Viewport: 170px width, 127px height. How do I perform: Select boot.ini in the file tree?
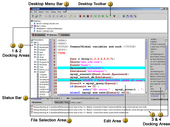pyautogui.click(x=42, y=87)
